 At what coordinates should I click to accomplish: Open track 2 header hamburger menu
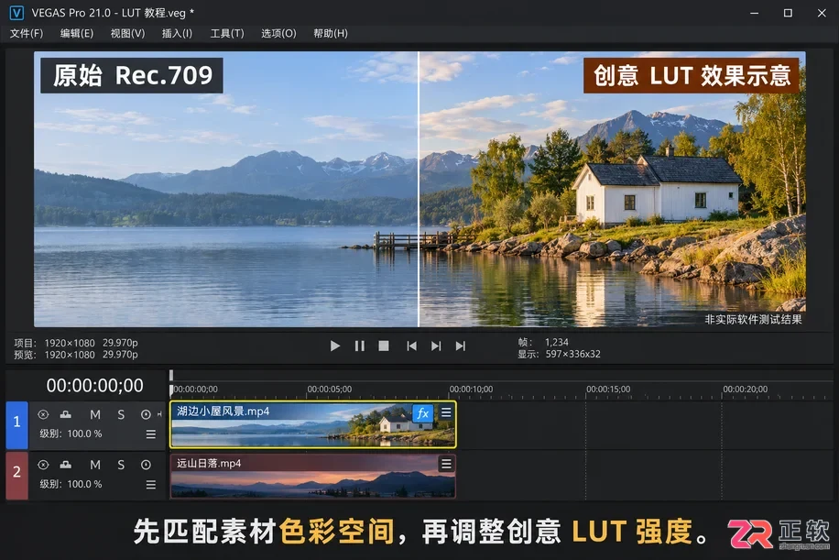[x=151, y=485]
